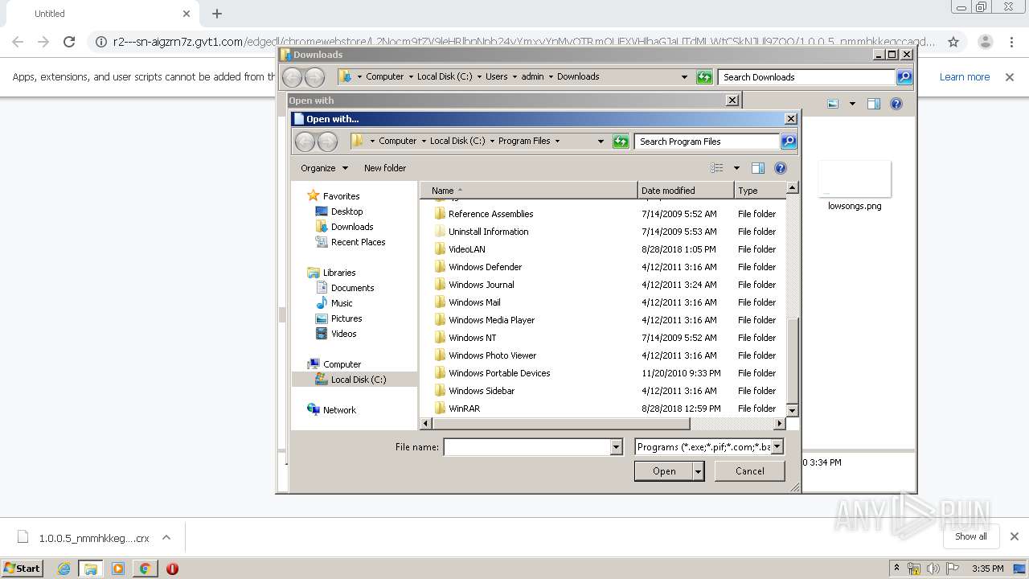Click the Search Program Files box
1029x579 pixels.
tap(707, 142)
